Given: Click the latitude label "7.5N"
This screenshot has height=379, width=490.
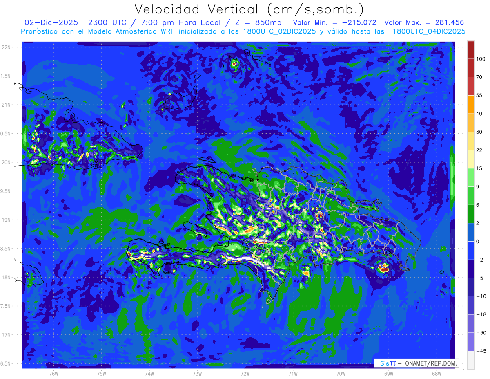Looking at the screenshot, I should click(x=6, y=306).
